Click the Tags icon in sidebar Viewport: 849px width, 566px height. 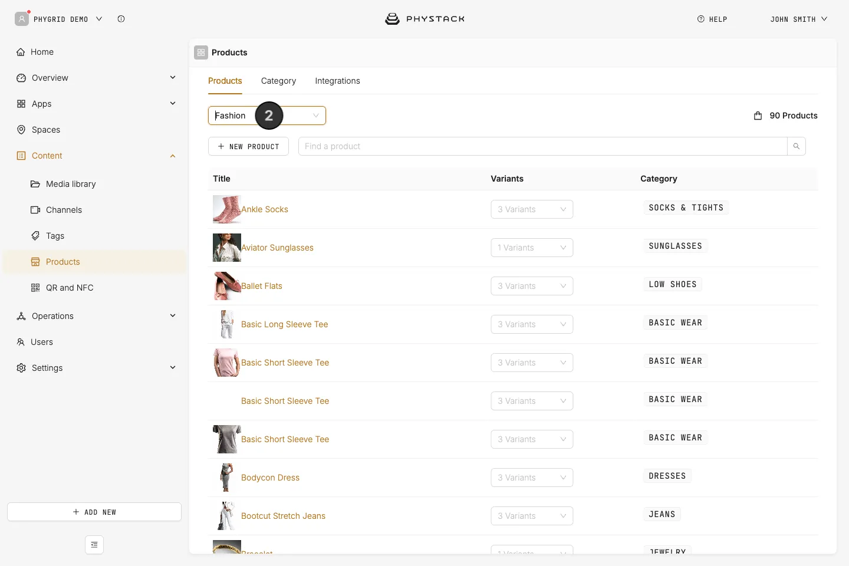coord(35,236)
